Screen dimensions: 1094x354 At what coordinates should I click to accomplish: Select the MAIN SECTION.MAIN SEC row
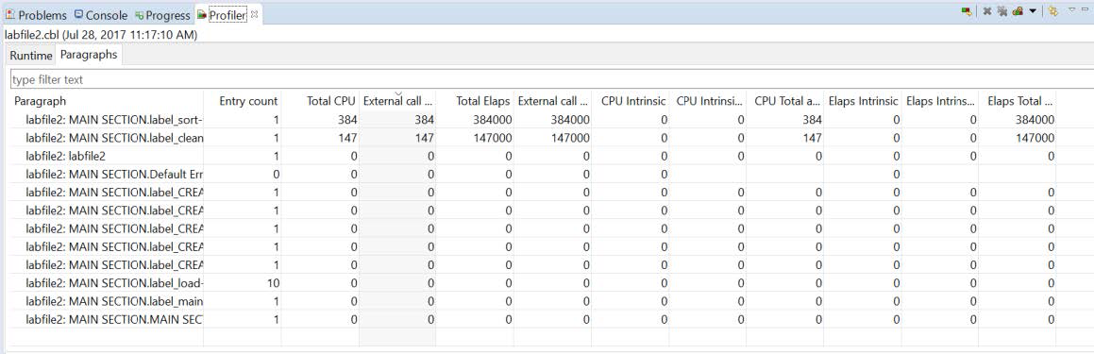click(x=531, y=319)
